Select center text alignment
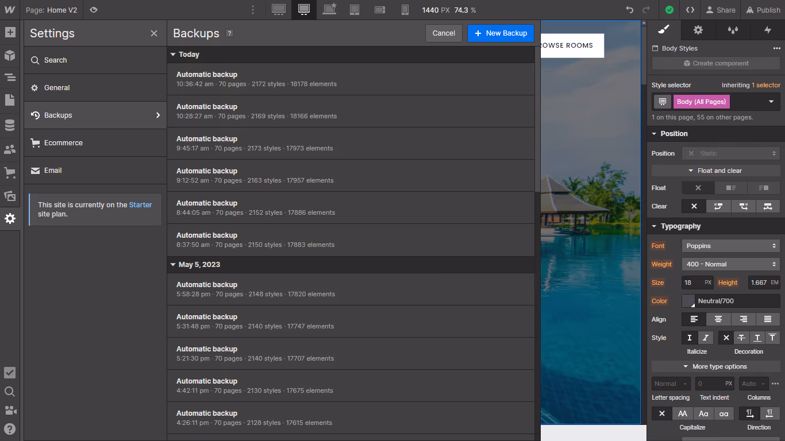 point(718,319)
